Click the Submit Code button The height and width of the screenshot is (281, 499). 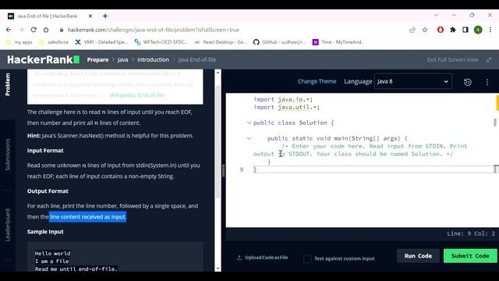tap(470, 256)
